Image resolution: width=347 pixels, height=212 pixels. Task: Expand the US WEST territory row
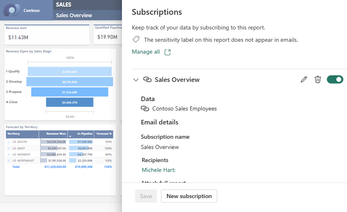(9, 148)
